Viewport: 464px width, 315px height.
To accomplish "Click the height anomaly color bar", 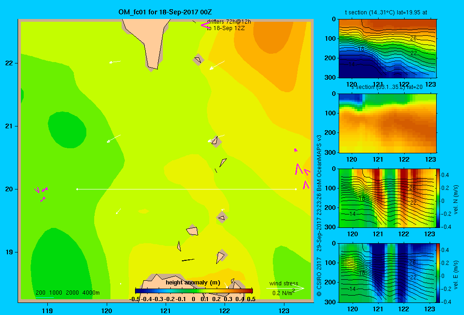I will pos(194,291).
